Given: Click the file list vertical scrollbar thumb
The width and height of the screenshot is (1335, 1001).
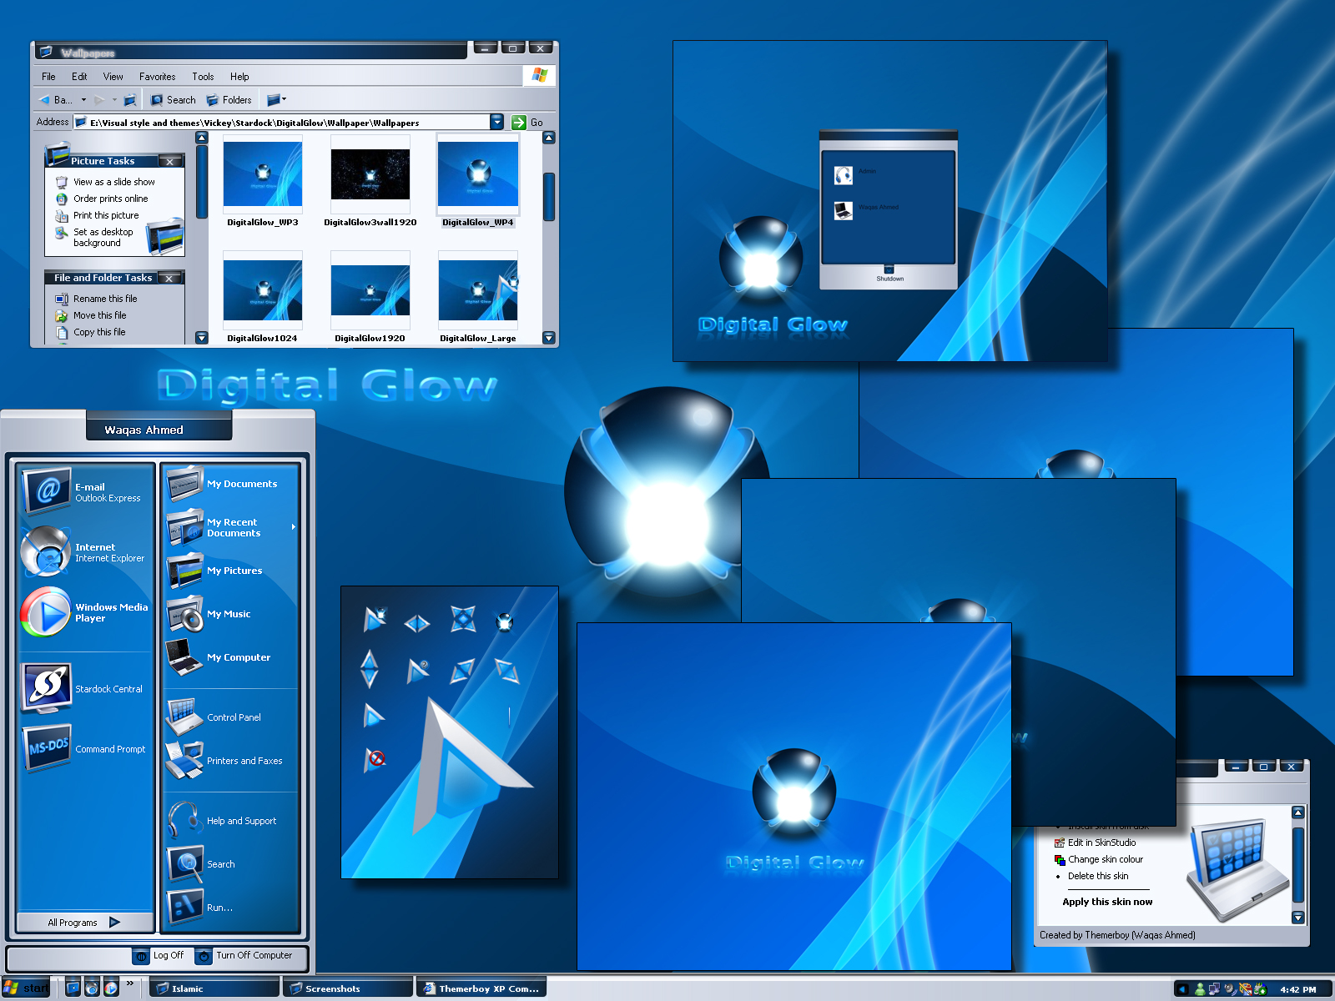Looking at the screenshot, I should pos(549,196).
